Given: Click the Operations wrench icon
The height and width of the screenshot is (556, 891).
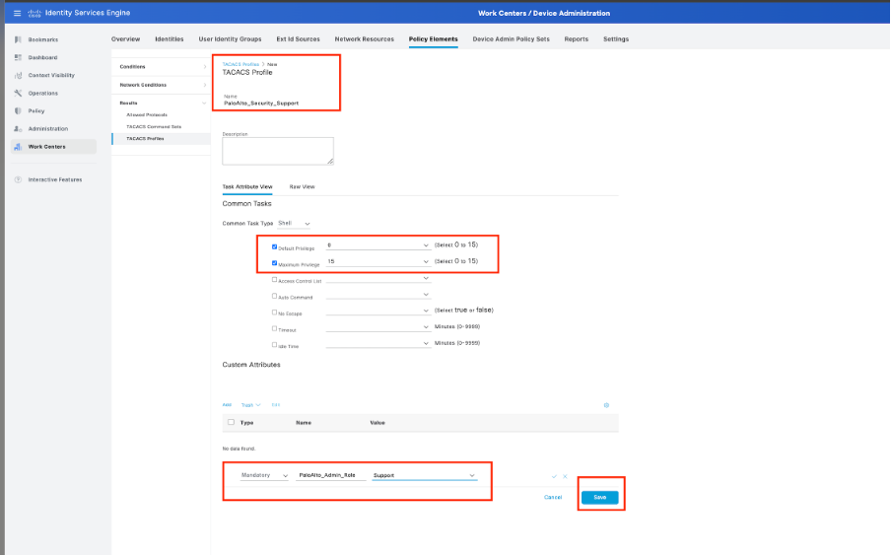Looking at the screenshot, I should [x=18, y=94].
